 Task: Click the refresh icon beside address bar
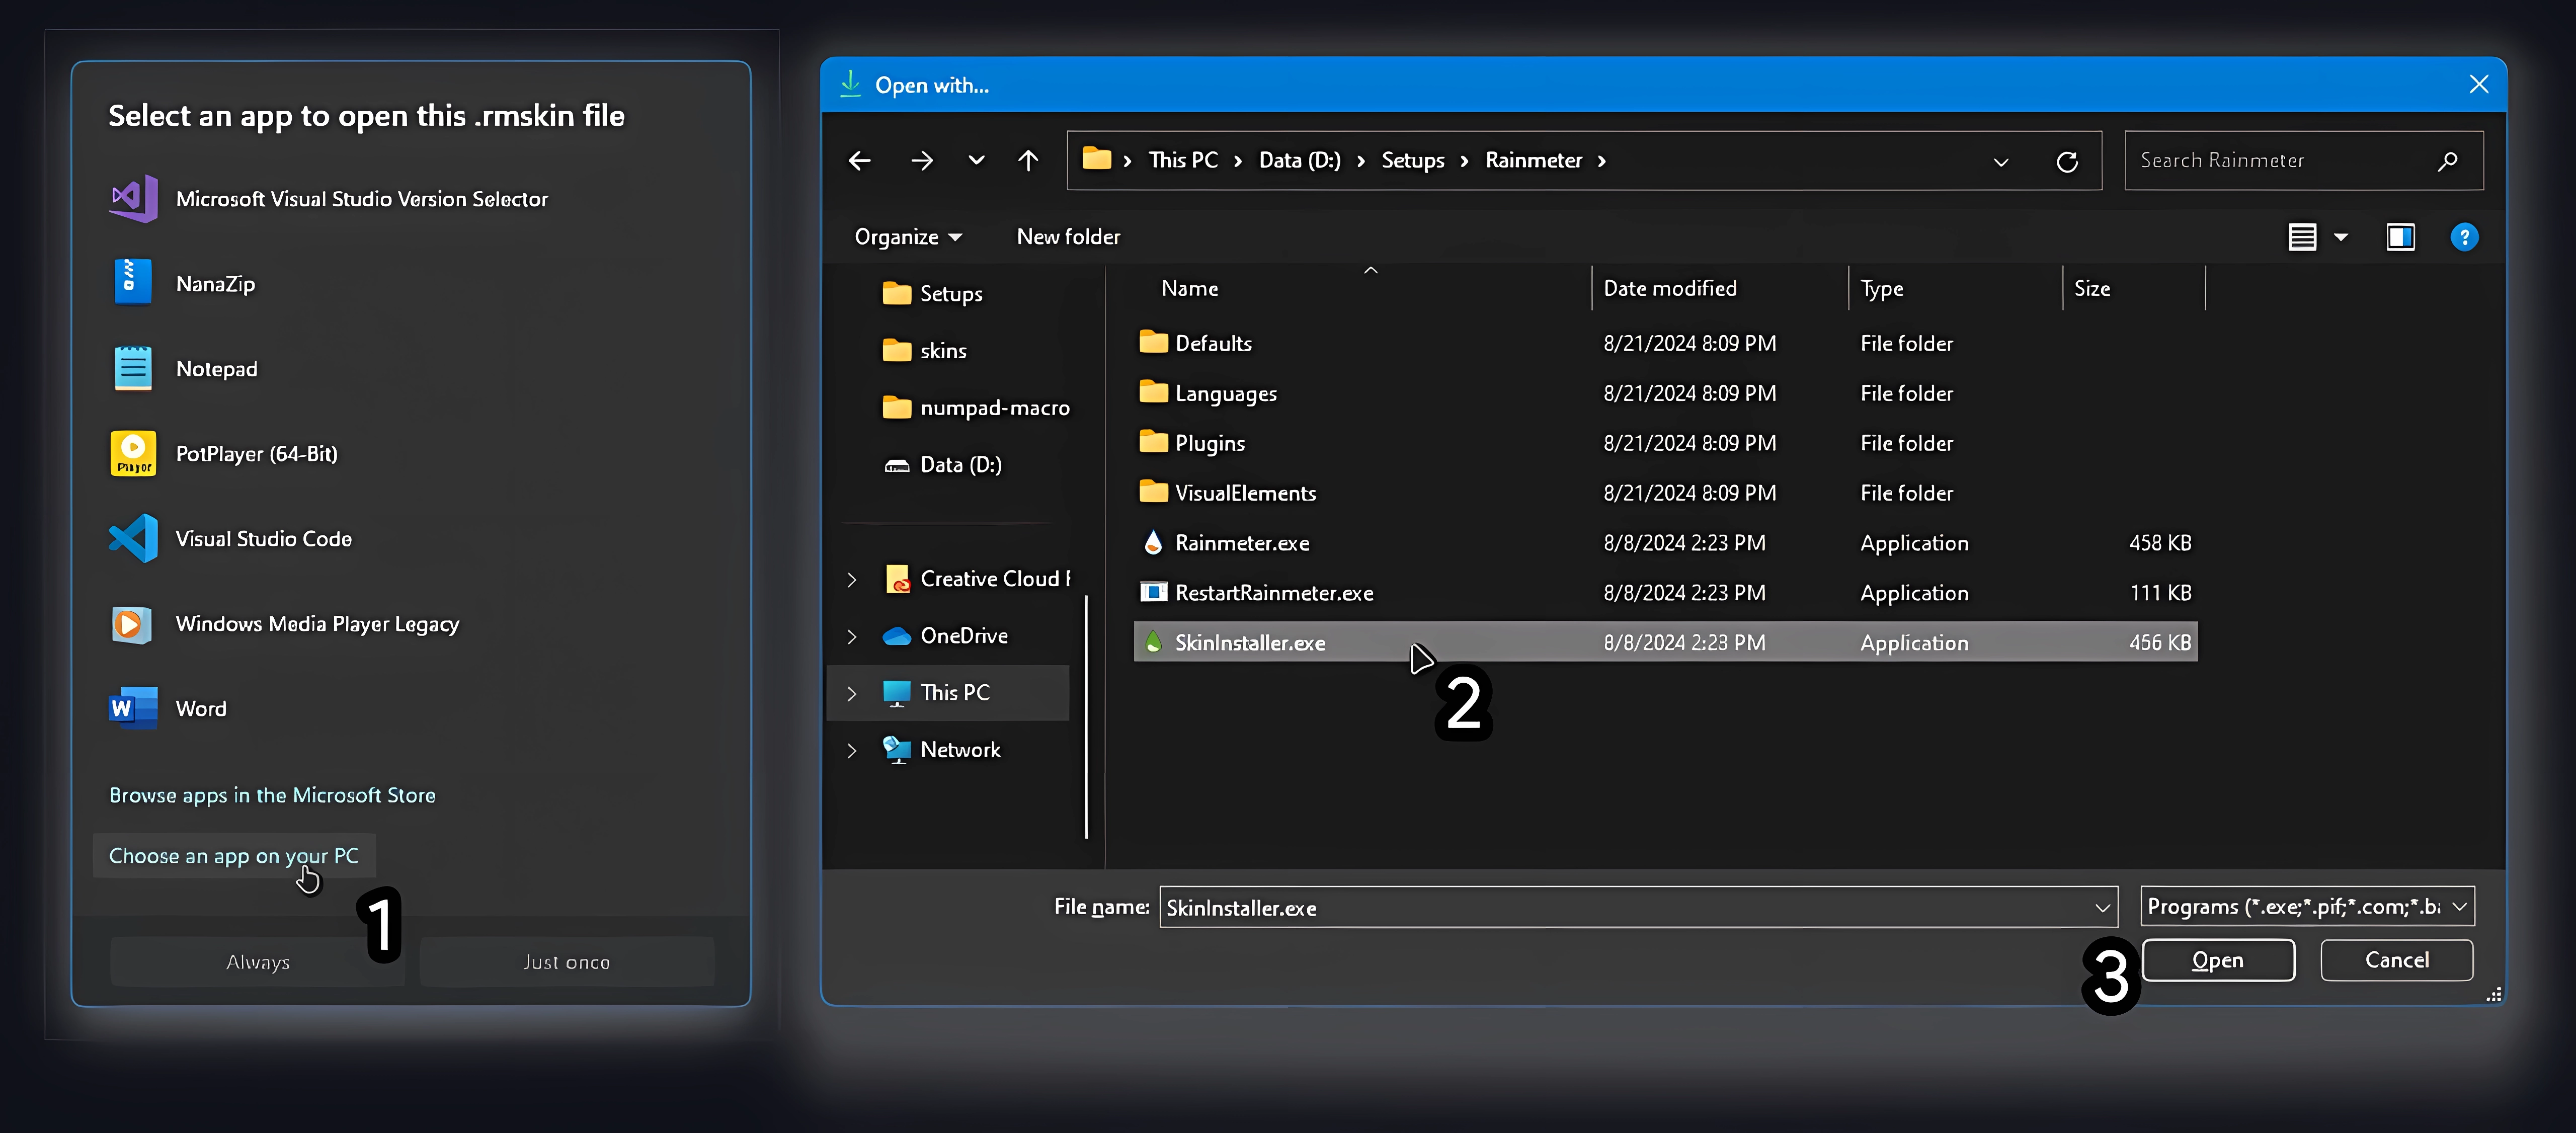2067,161
